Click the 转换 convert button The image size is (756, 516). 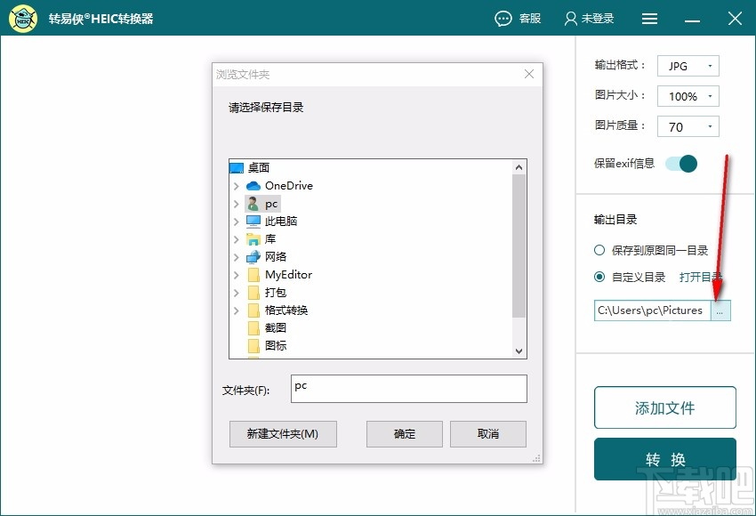[x=664, y=459]
